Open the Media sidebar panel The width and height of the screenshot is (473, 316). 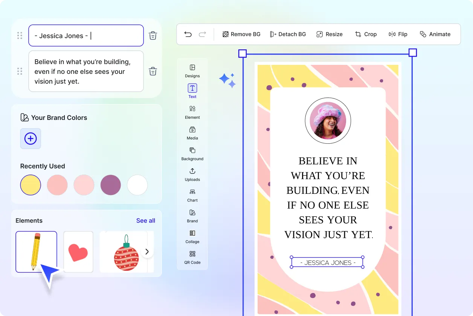[192, 133]
